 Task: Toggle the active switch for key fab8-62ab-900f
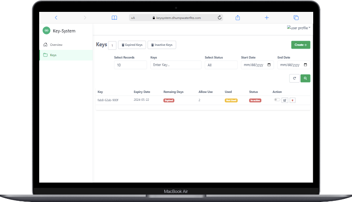point(277,100)
